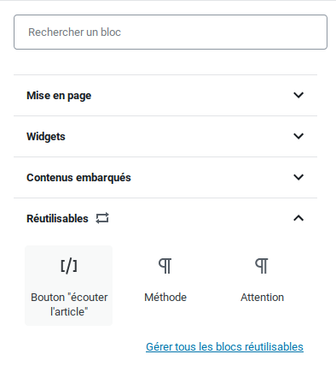Expand the Widgets section chevron
Screen dimensions: 336x366
tap(298, 136)
